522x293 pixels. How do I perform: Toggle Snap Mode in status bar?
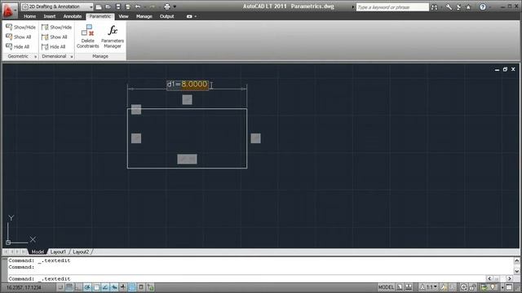pos(60,287)
